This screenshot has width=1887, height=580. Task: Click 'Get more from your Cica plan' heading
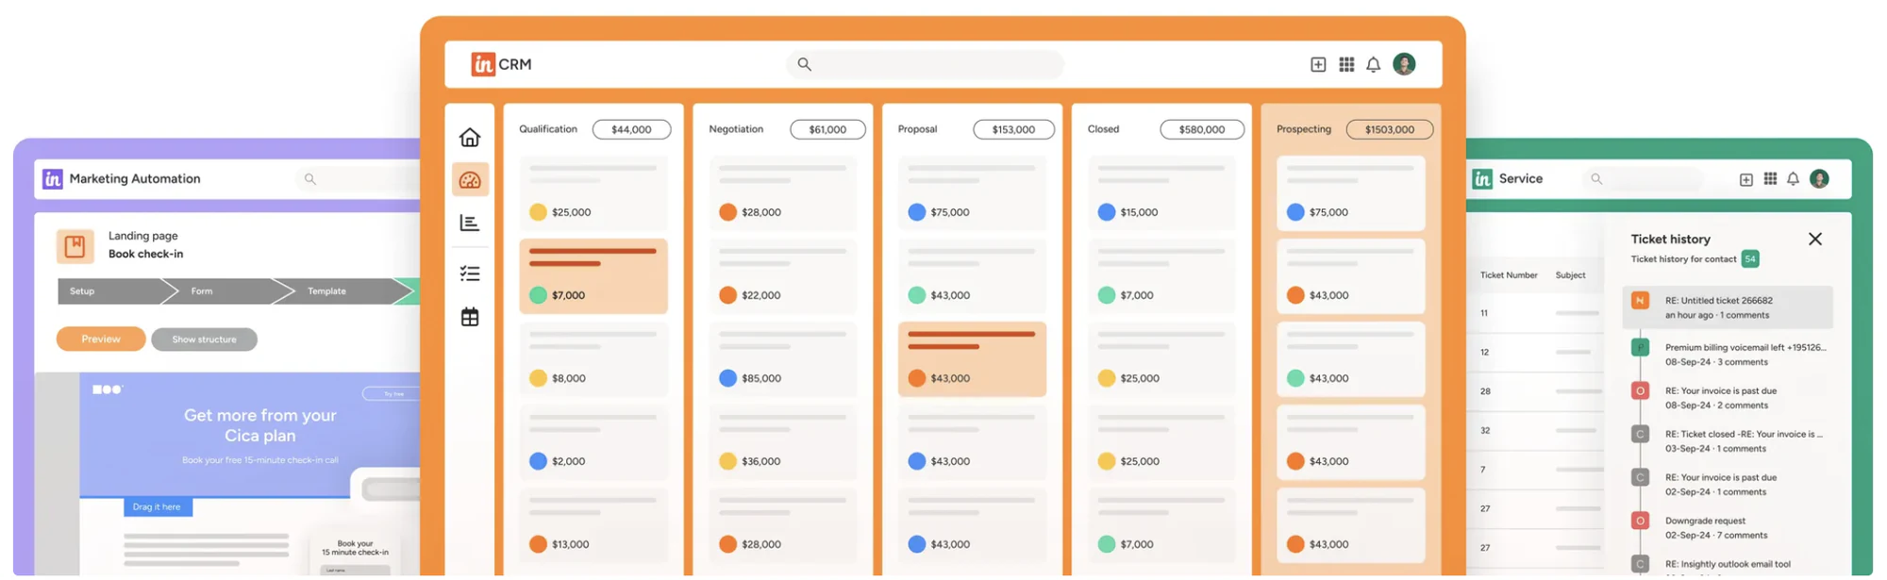tap(260, 425)
